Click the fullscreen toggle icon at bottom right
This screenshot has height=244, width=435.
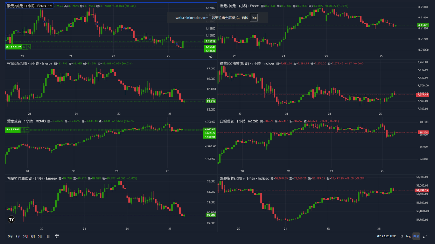(425, 236)
